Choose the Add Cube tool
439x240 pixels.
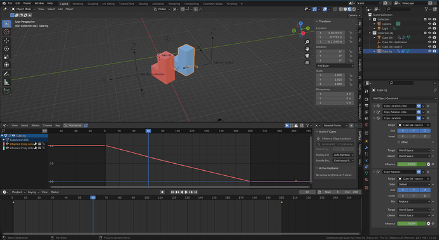tap(6, 91)
